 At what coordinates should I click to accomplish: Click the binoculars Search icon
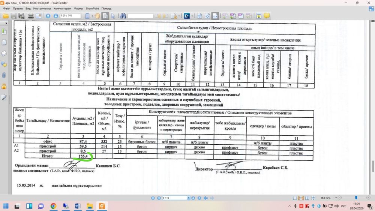[123, 16]
